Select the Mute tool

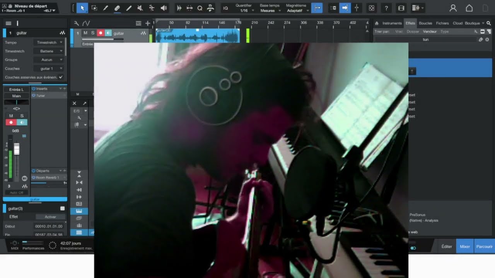(x=140, y=8)
